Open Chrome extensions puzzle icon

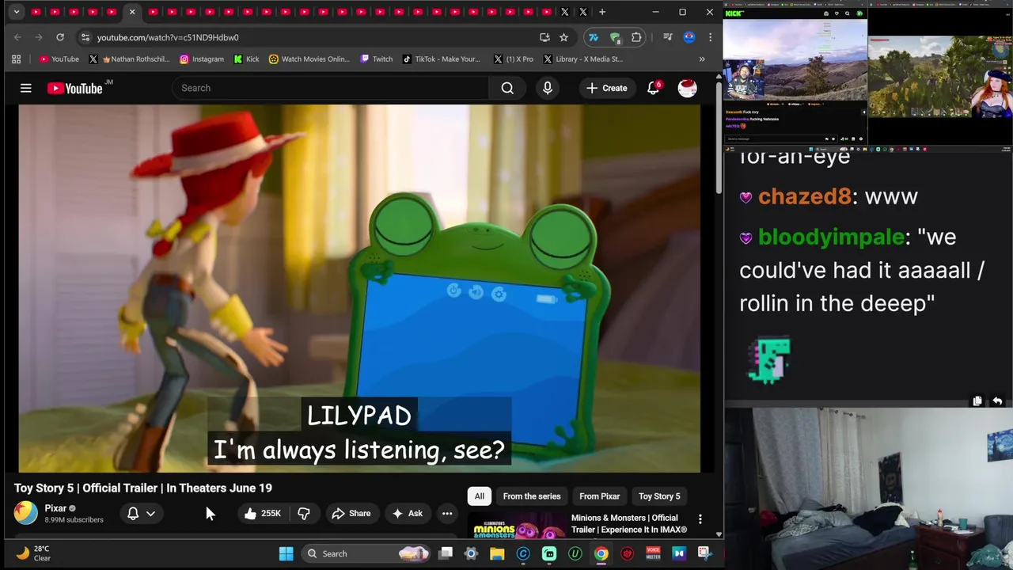636,37
